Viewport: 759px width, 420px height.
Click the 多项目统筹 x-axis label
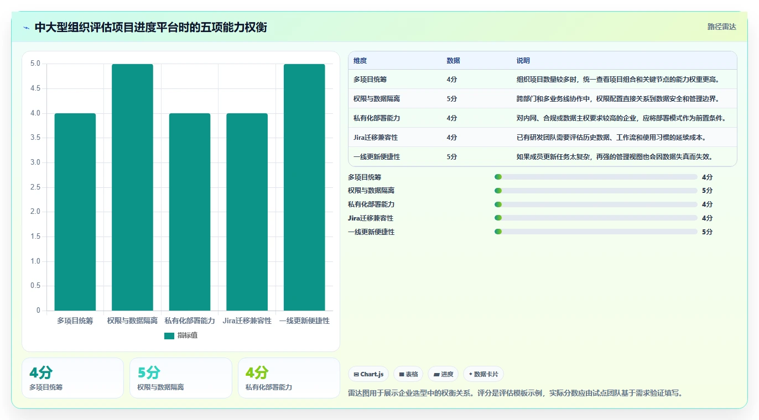tap(75, 321)
